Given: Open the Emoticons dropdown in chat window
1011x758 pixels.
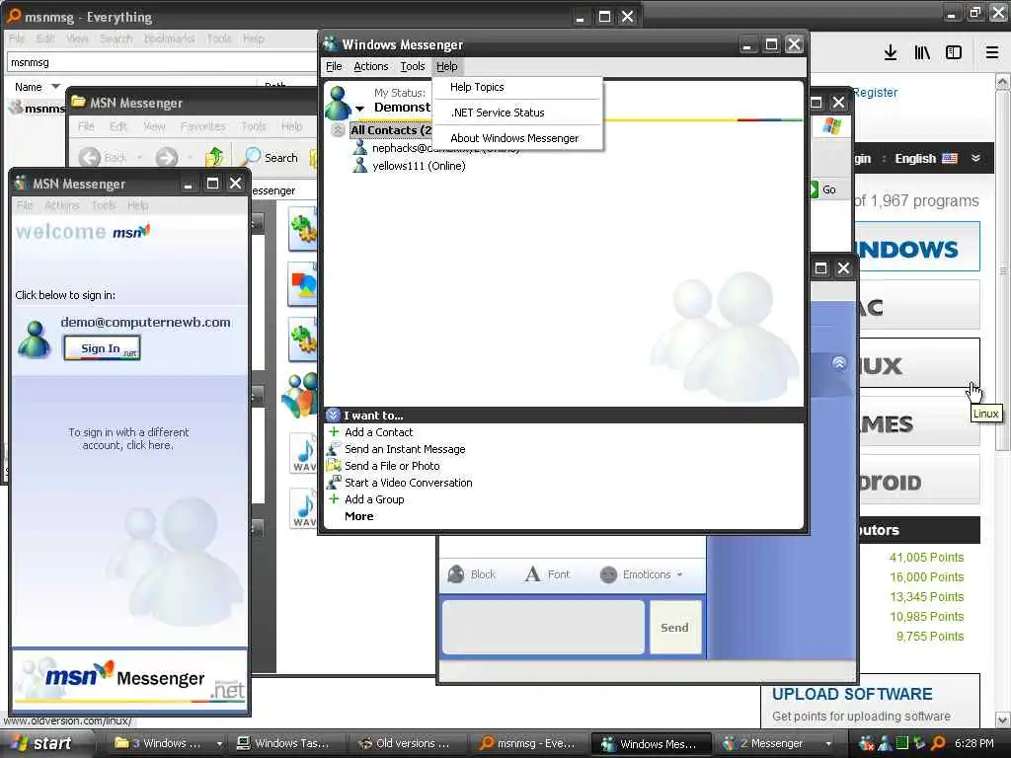Looking at the screenshot, I should 641,574.
